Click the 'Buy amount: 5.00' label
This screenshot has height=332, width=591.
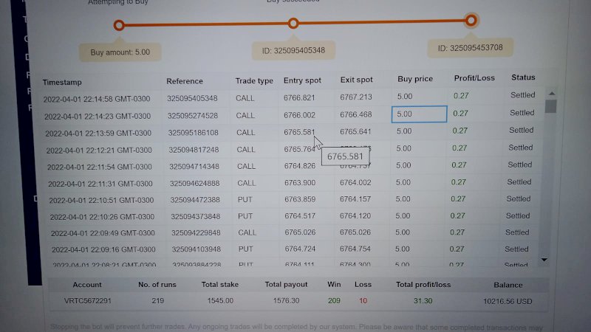[120, 52]
